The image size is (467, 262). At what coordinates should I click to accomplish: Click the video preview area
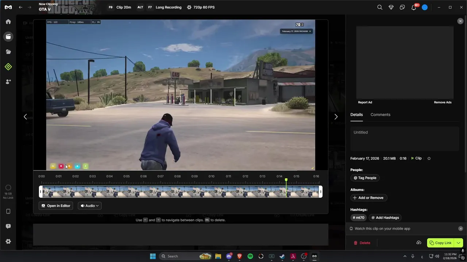coord(181,95)
